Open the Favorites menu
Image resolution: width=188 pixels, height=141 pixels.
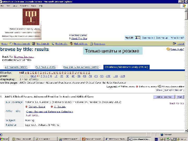(x=24, y=6)
